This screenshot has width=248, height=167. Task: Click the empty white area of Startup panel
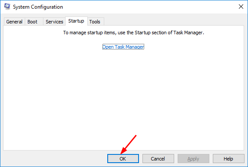(123, 98)
